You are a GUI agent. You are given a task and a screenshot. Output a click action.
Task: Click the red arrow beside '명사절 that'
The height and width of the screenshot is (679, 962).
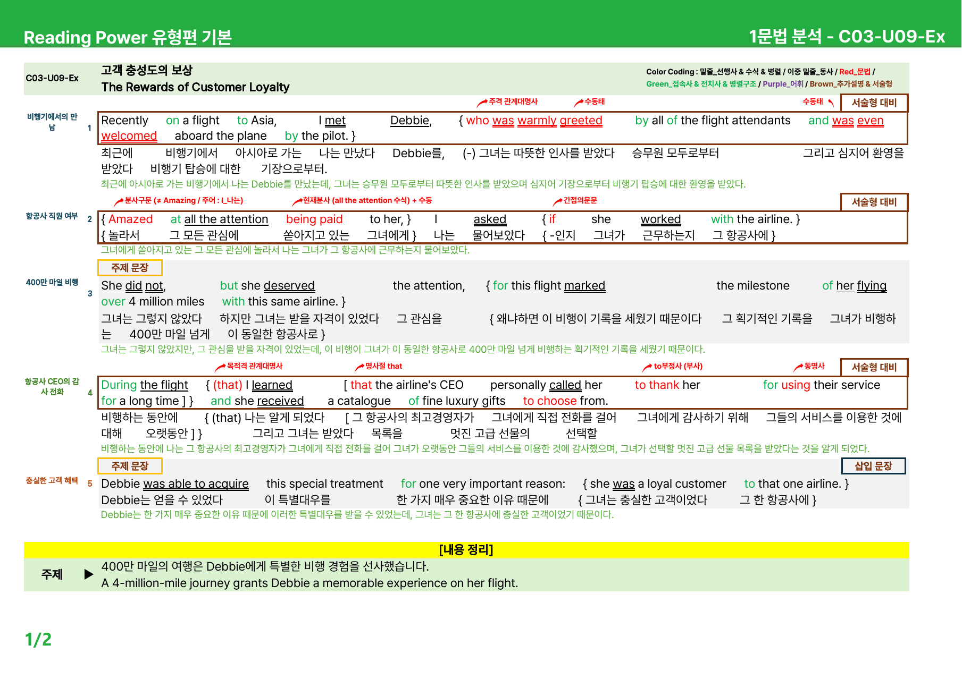pyautogui.click(x=359, y=367)
